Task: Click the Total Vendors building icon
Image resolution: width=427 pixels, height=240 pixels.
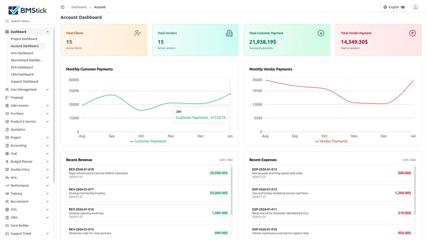Action: click(x=230, y=33)
